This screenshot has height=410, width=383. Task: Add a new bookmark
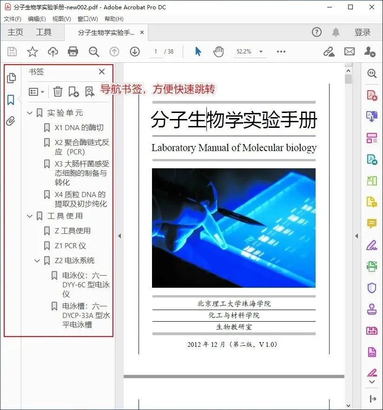pos(73,92)
